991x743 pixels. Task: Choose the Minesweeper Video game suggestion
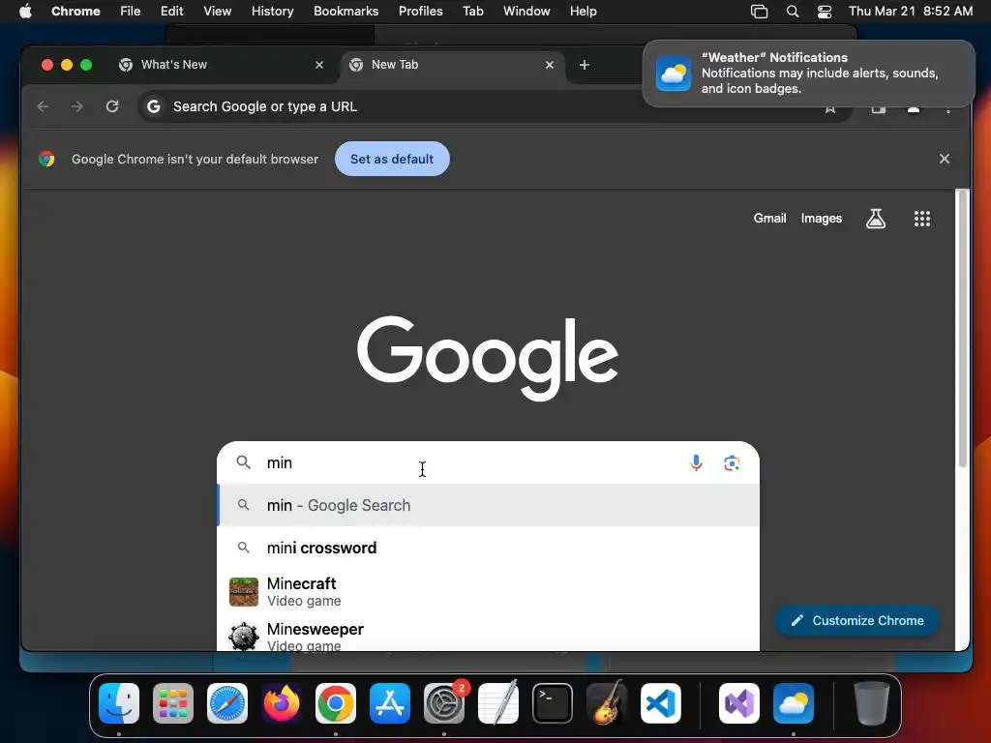[x=488, y=635]
